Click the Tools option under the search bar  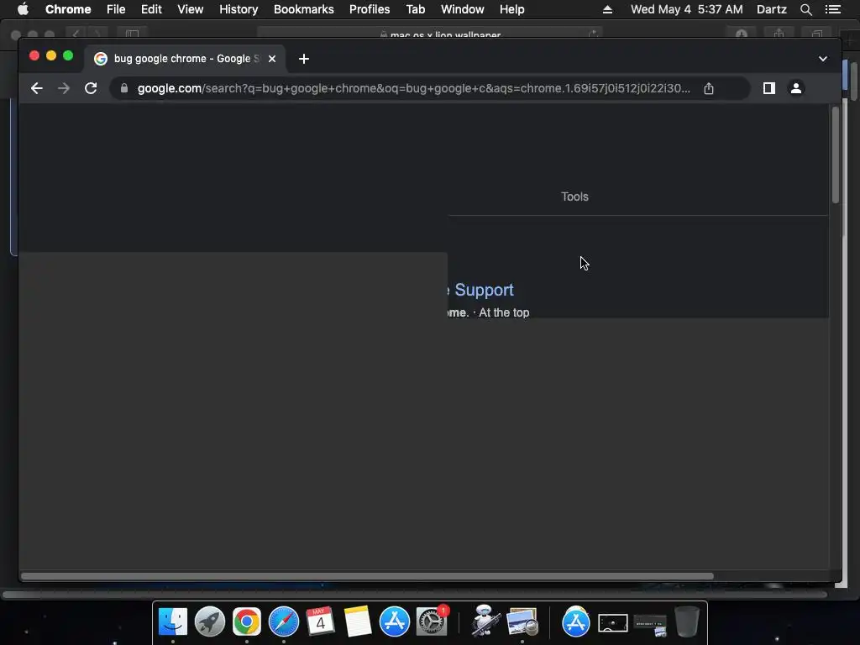(574, 197)
